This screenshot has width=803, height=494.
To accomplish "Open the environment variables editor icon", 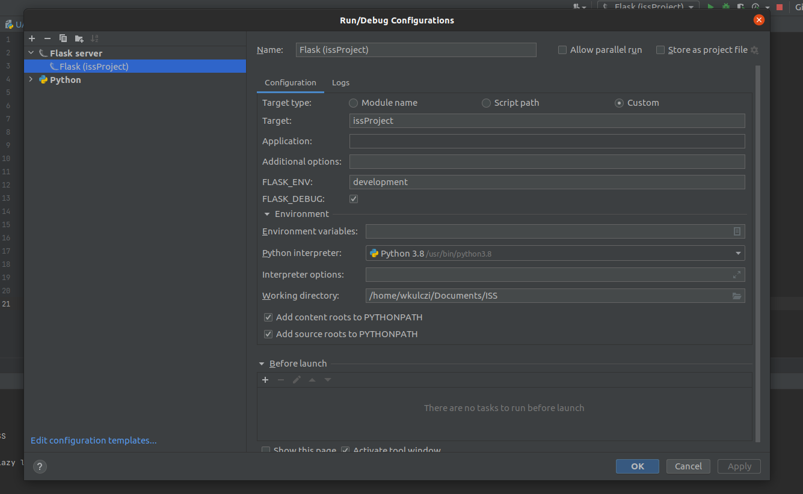I will (737, 231).
